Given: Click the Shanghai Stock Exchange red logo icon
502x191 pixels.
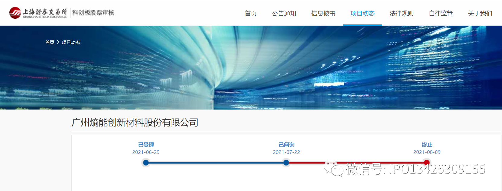Looking at the screenshot, I should click(15, 13).
